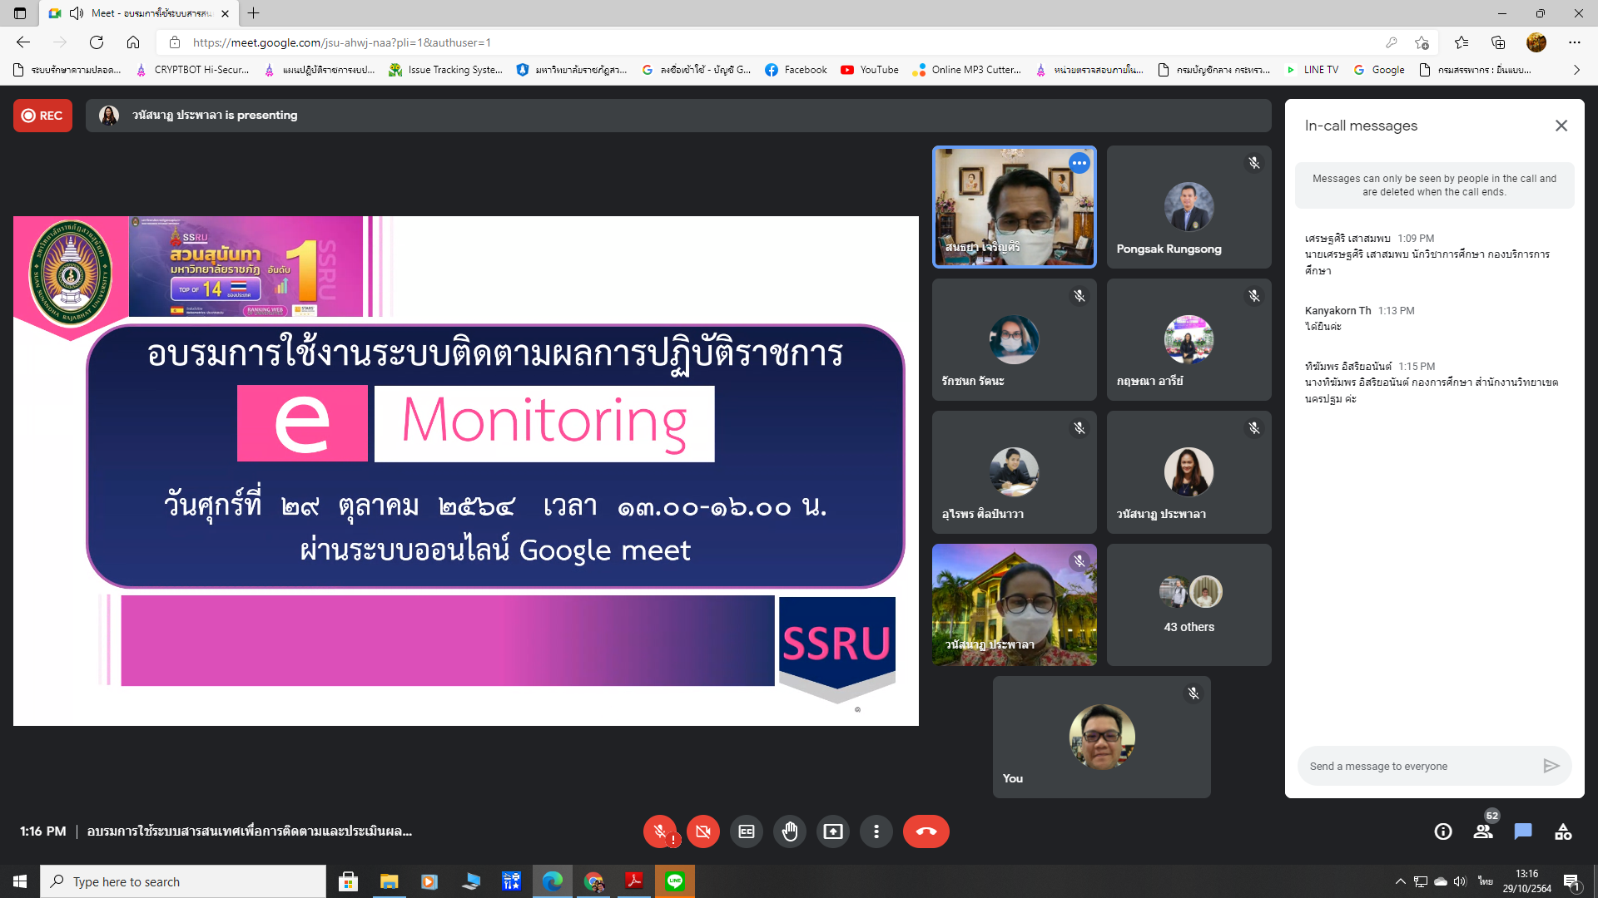The image size is (1598, 898).
Task: Toggle the microphone mute button
Action: pyautogui.click(x=660, y=831)
